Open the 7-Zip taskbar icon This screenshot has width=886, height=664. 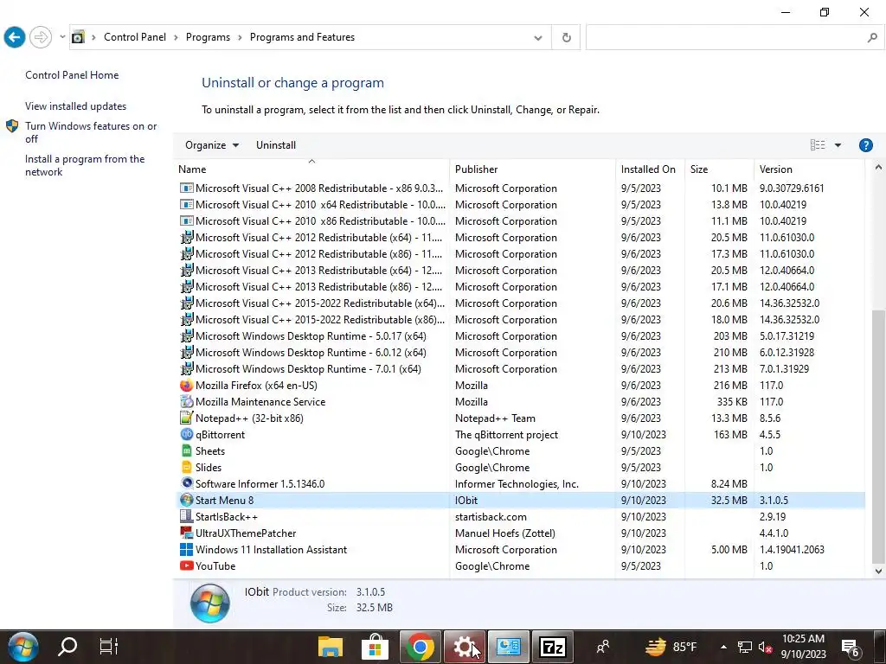(553, 647)
